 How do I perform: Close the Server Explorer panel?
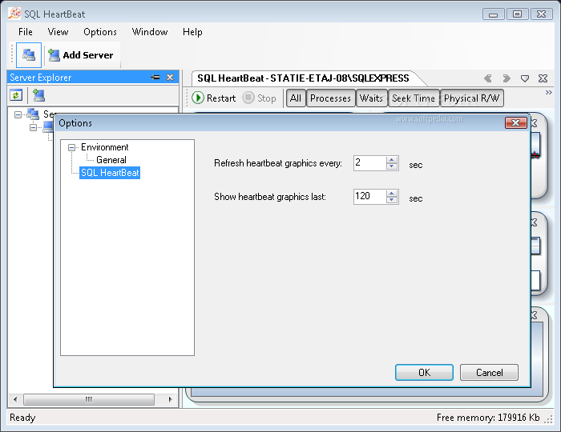pyautogui.click(x=170, y=77)
